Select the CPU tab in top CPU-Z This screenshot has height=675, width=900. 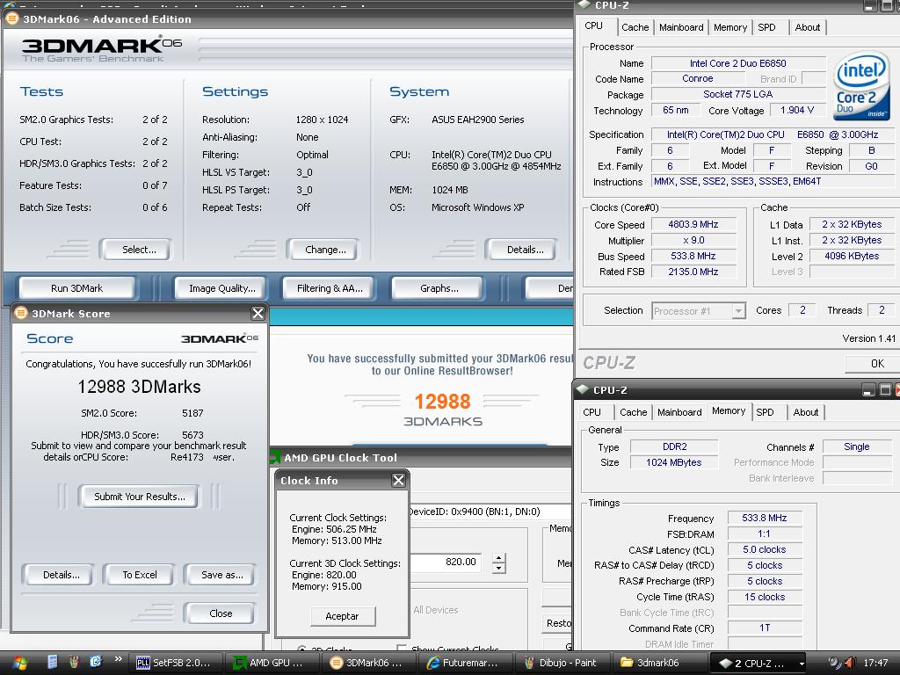(x=593, y=25)
